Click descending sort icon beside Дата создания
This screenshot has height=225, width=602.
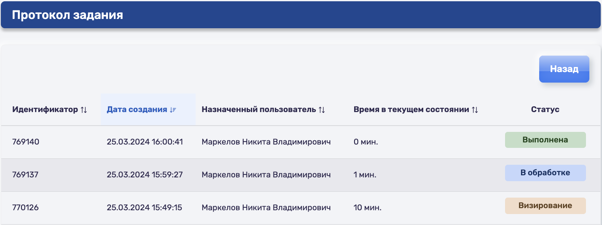click(173, 110)
